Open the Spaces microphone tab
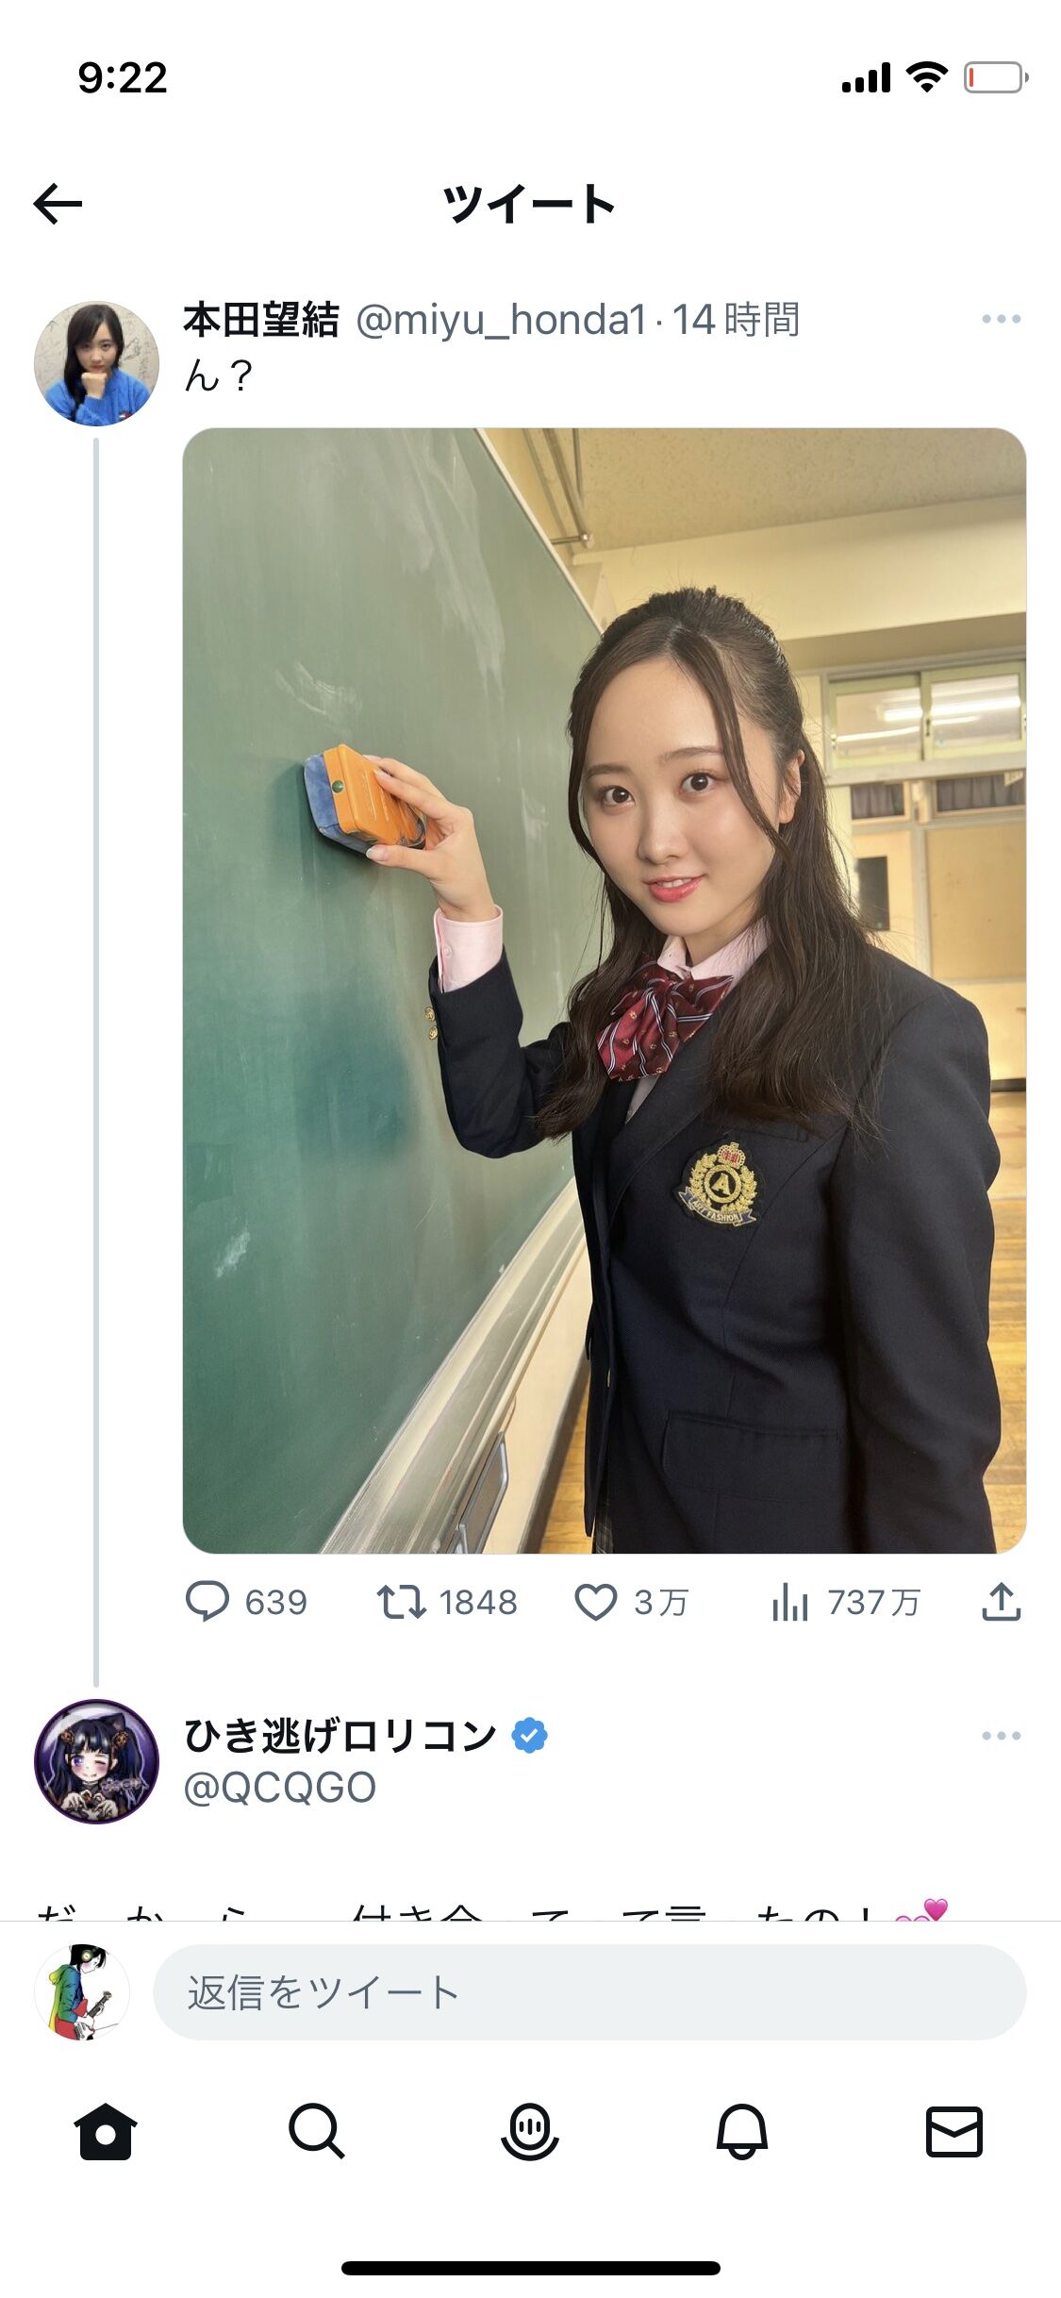This screenshot has height=2298, width=1061. (530, 2132)
